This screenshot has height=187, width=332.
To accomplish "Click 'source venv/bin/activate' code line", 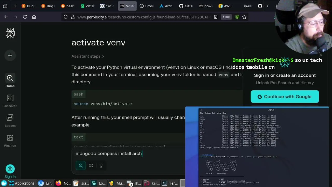I will (x=103, y=104).
